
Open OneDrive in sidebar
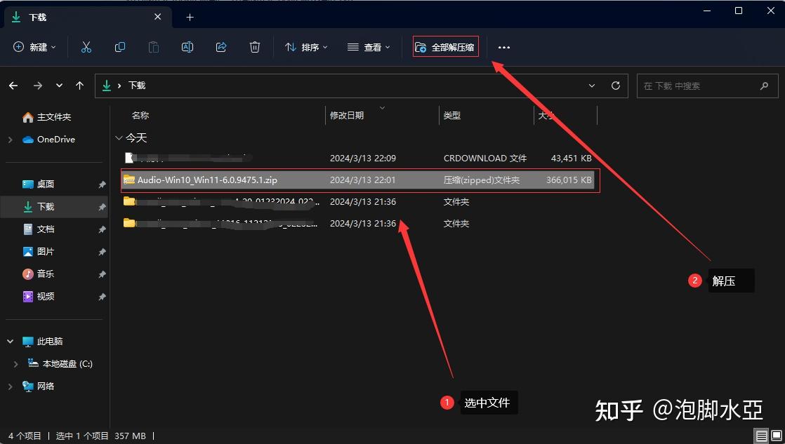pyautogui.click(x=48, y=140)
